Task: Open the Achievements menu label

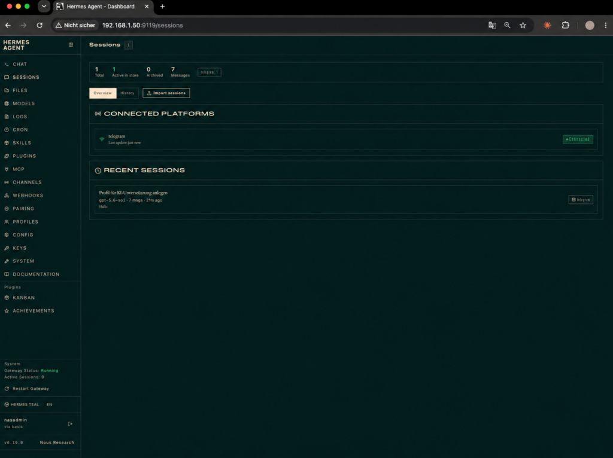Action: pyautogui.click(x=34, y=311)
